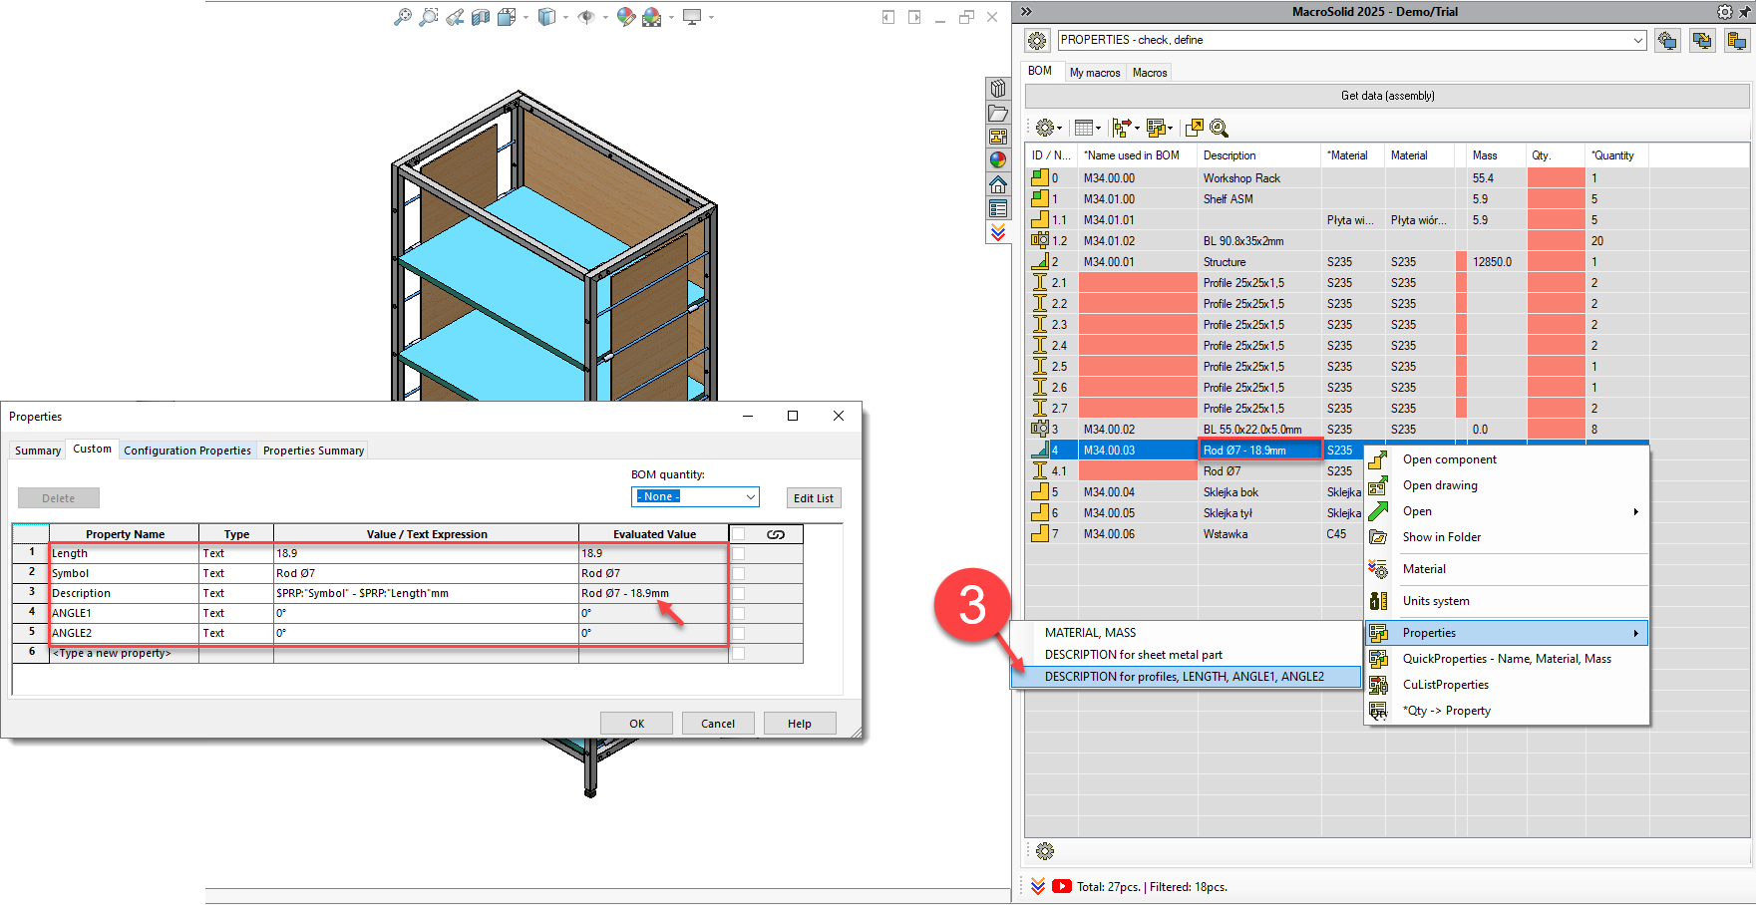Open the View Palette task pane icon

pos(998,137)
